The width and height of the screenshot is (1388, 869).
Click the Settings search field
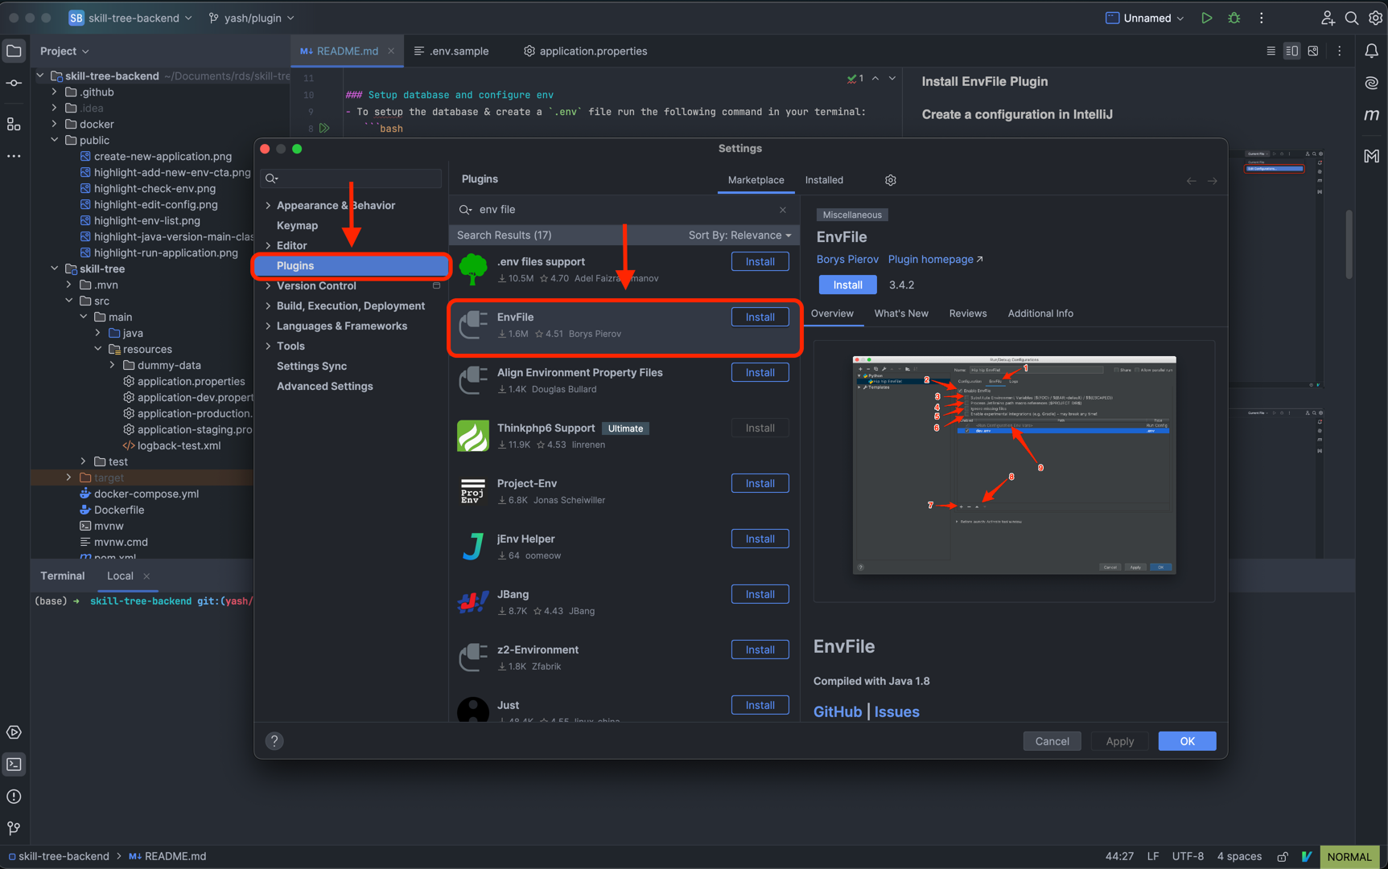[352, 178]
